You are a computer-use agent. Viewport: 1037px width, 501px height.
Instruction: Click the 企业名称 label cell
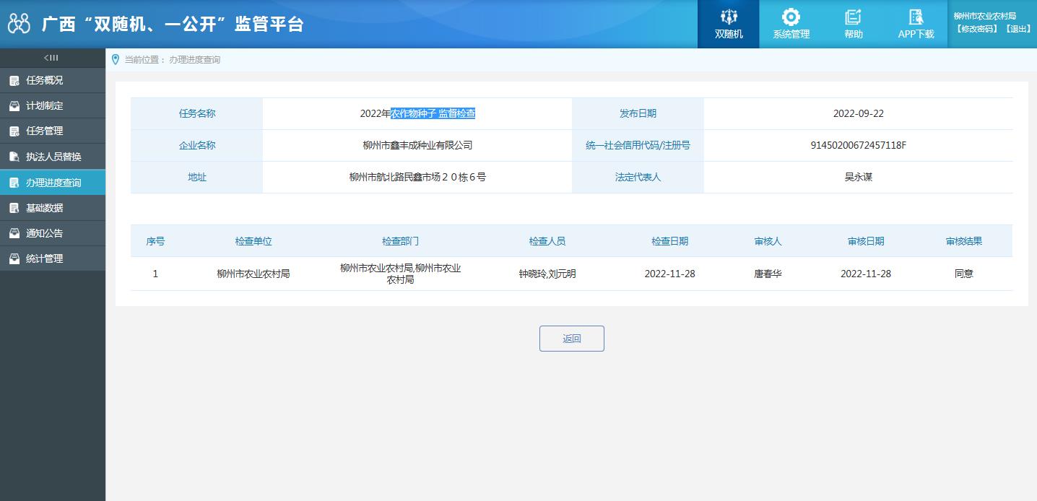[x=197, y=145]
